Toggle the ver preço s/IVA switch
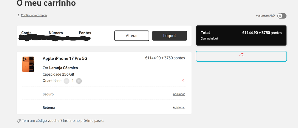Image resolution: width=298 pixels, height=128 pixels. click(x=282, y=16)
